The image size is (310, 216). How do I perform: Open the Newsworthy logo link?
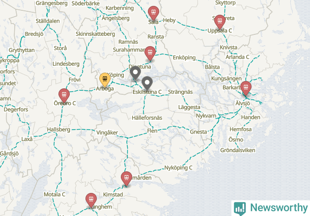271,208
